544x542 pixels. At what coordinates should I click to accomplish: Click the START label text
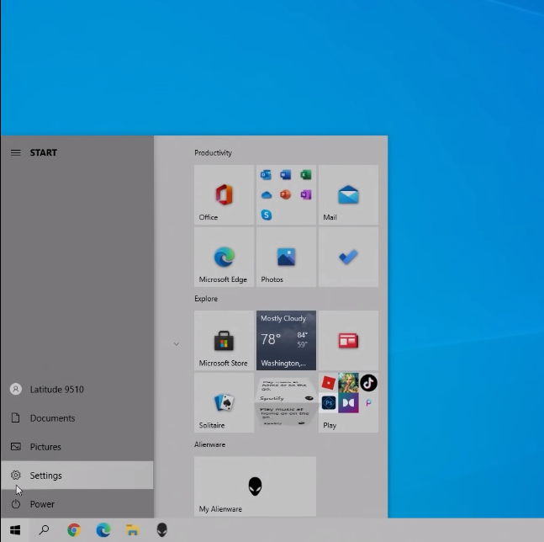click(44, 153)
